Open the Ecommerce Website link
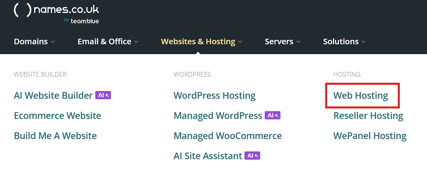Viewport: 427px width, 177px height. click(58, 116)
